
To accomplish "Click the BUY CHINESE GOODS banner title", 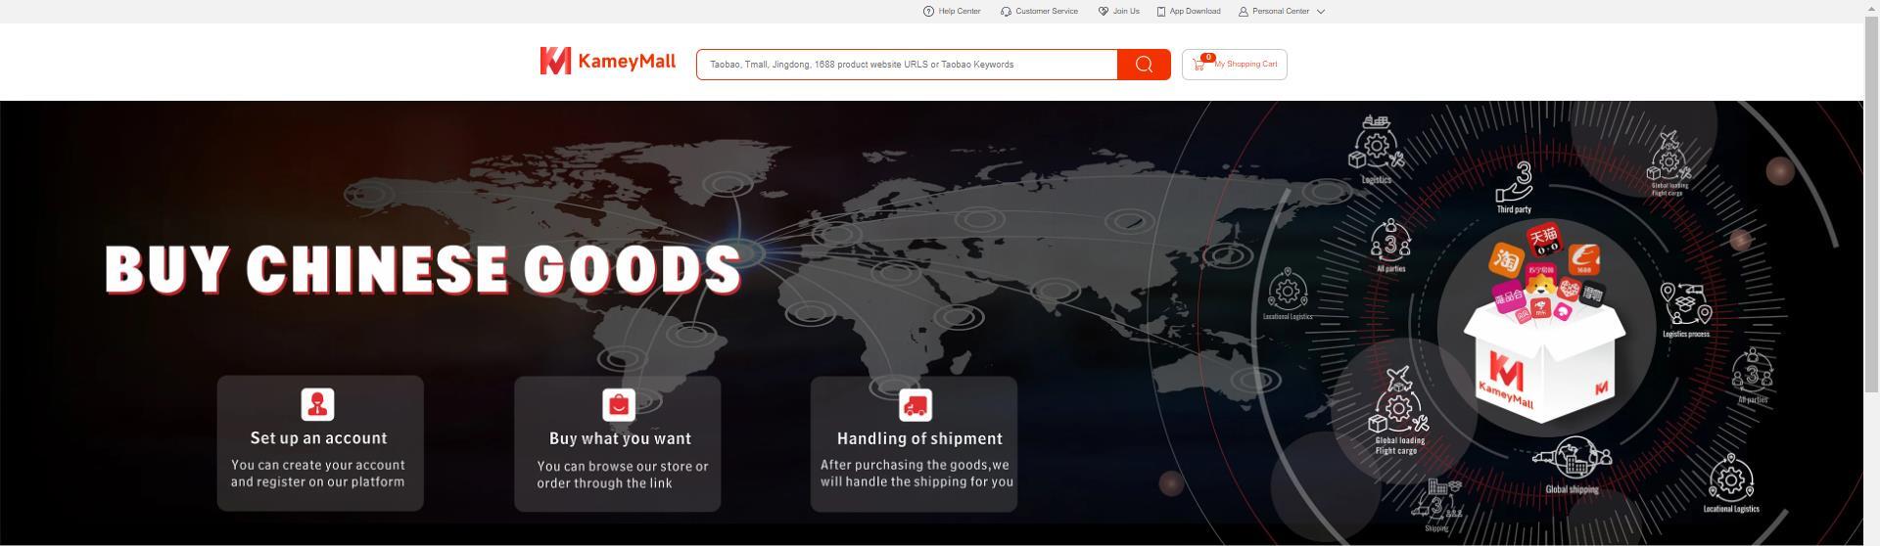I will click(423, 269).
